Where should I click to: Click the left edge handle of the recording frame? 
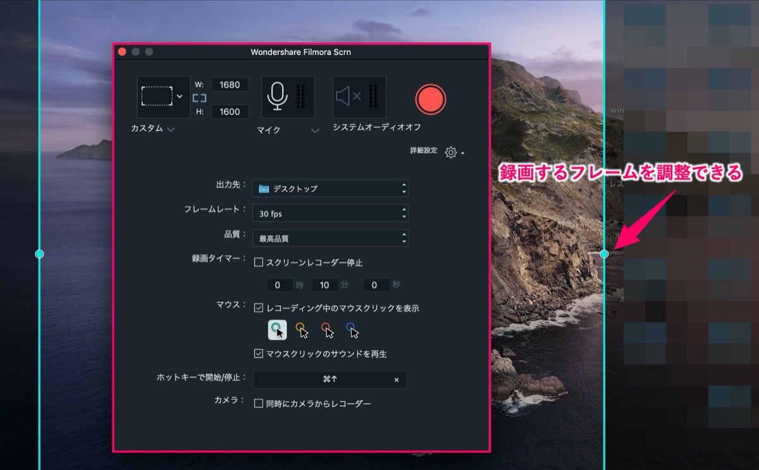tap(39, 254)
